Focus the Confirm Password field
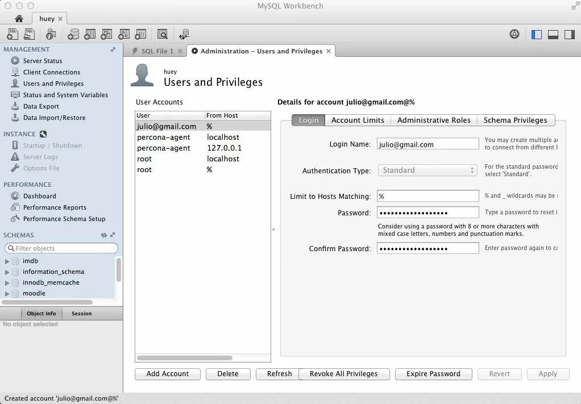 click(x=428, y=248)
